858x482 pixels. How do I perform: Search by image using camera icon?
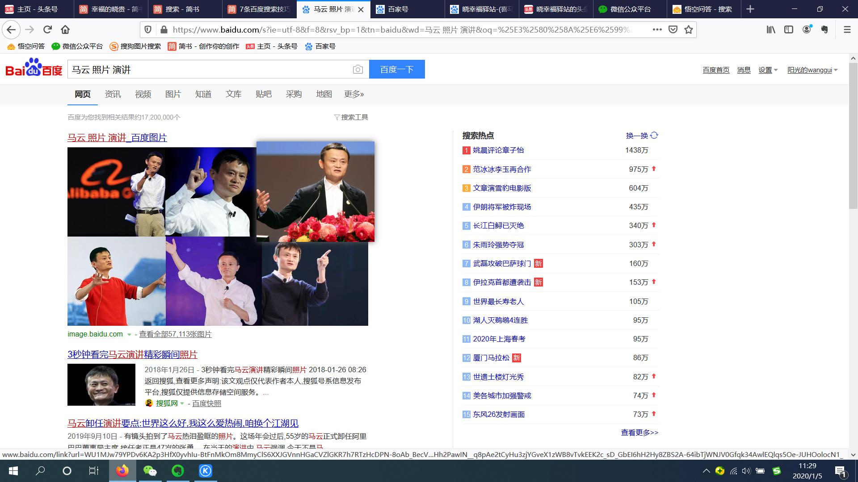pos(357,69)
